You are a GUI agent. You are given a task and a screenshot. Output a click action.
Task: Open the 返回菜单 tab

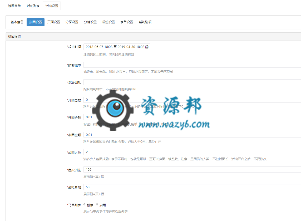14,6
